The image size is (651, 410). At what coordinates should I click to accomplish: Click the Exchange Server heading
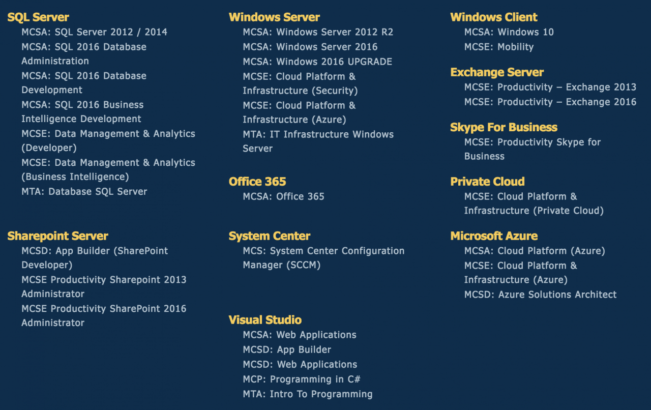click(497, 72)
